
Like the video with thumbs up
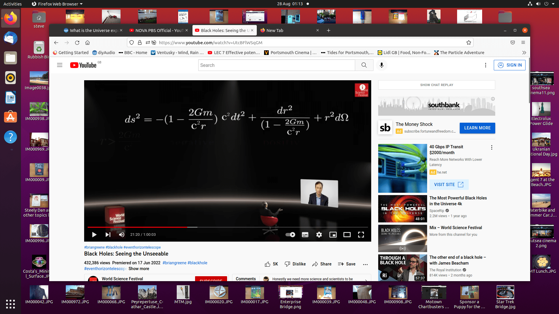click(x=271, y=264)
